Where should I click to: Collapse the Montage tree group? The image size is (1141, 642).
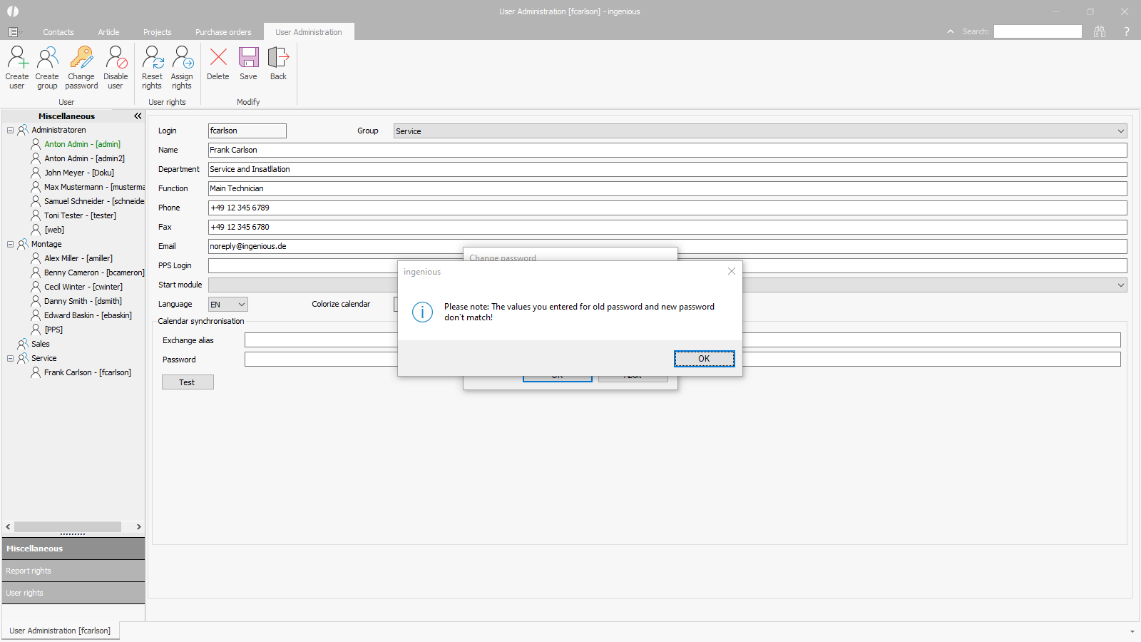[11, 245]
